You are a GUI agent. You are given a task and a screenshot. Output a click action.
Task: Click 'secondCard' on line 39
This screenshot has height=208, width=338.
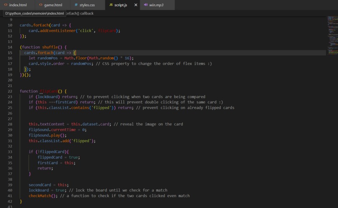pyautogui.click(x=40, y=185)
